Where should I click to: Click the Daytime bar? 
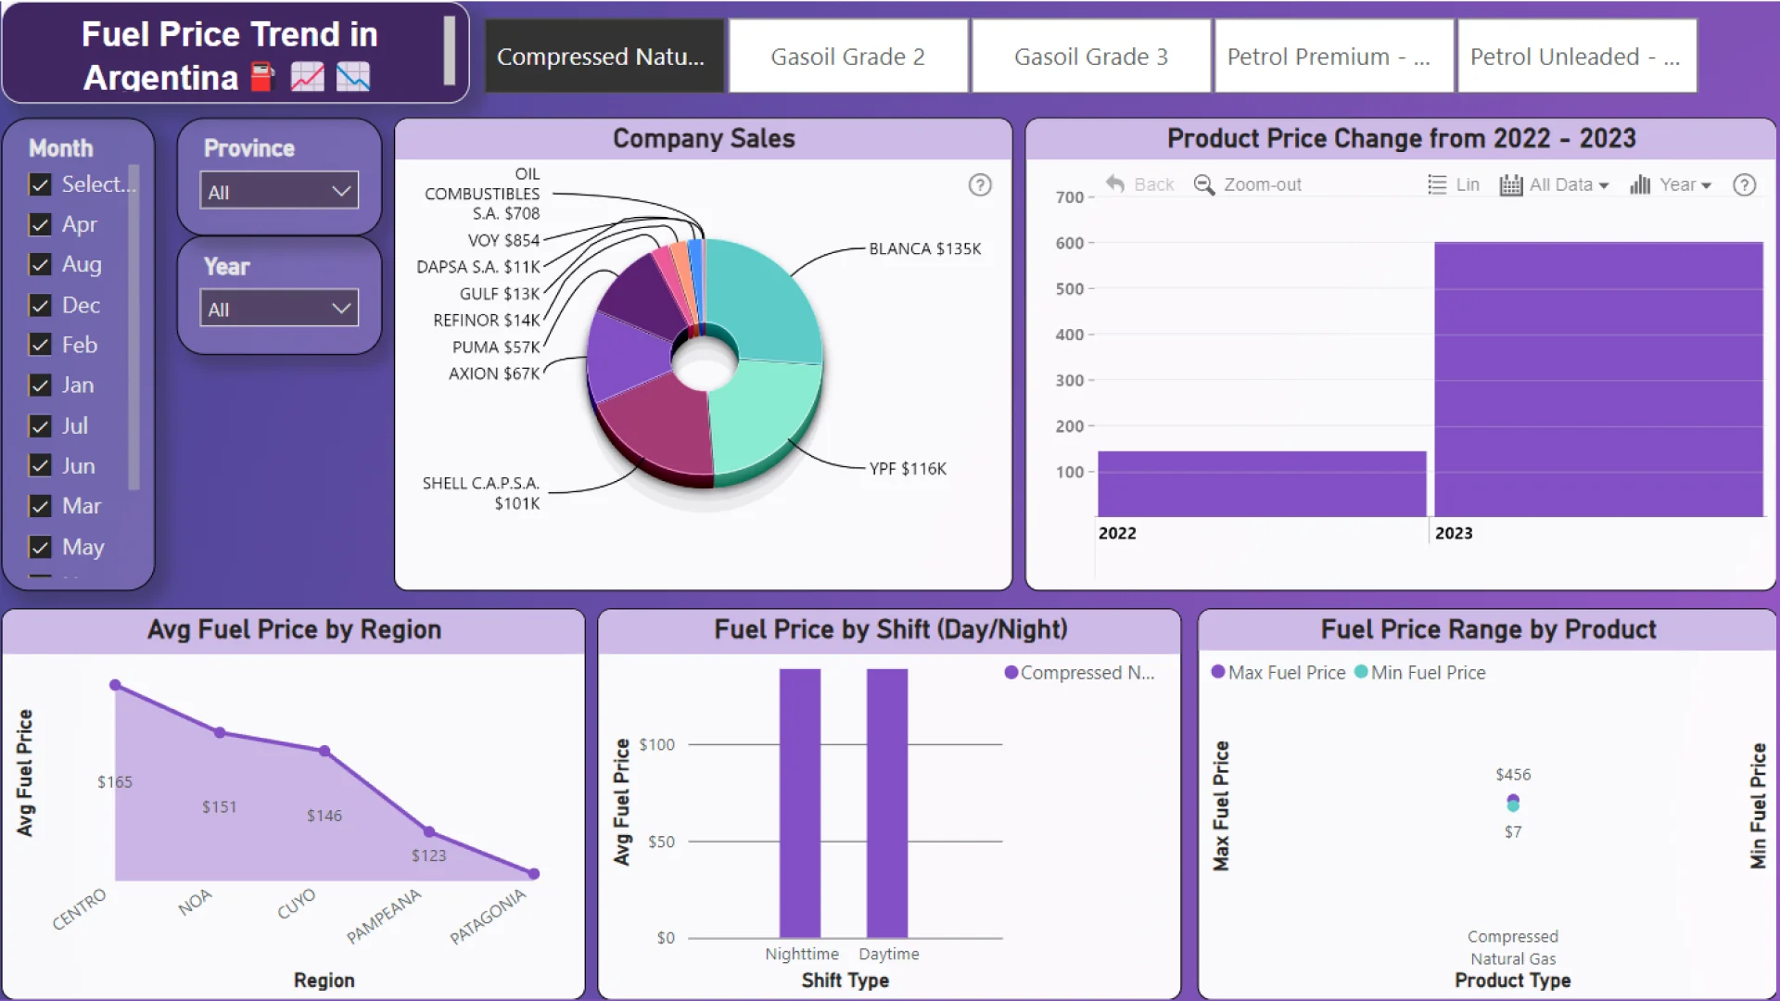pyautogui.click(x=887, y=803)
